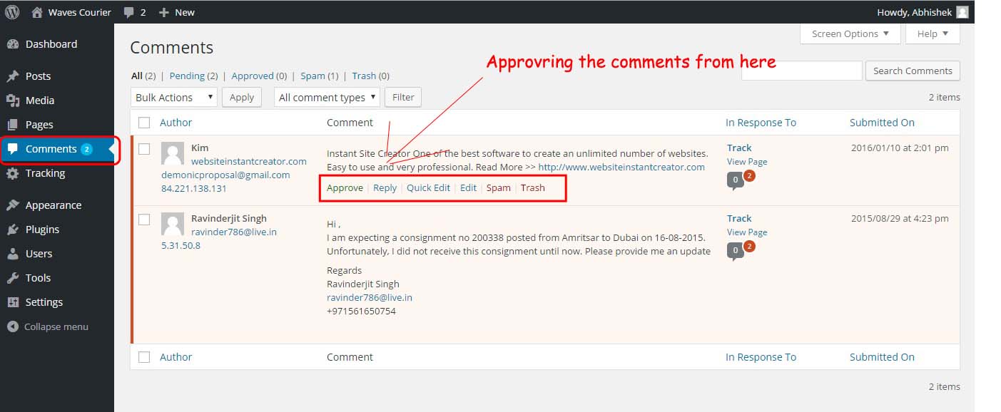Open http://www.websiteinstantcreator.com link in comment
The width and height of the screenshot is (1001, 412).
coord(621,167)
